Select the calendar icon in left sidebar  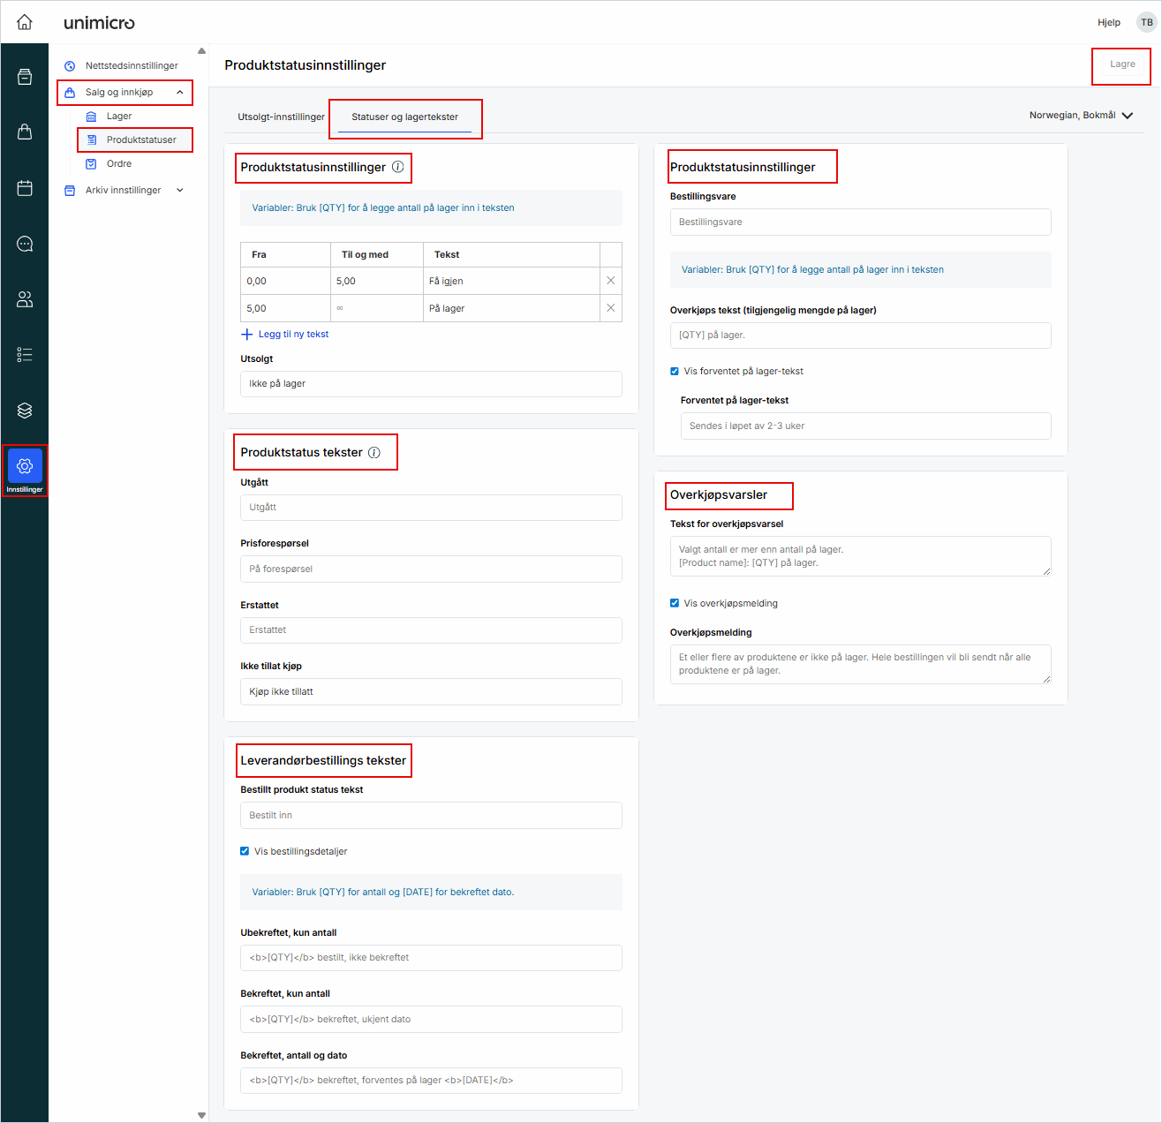pyautogui.click(x=24, y=187)
